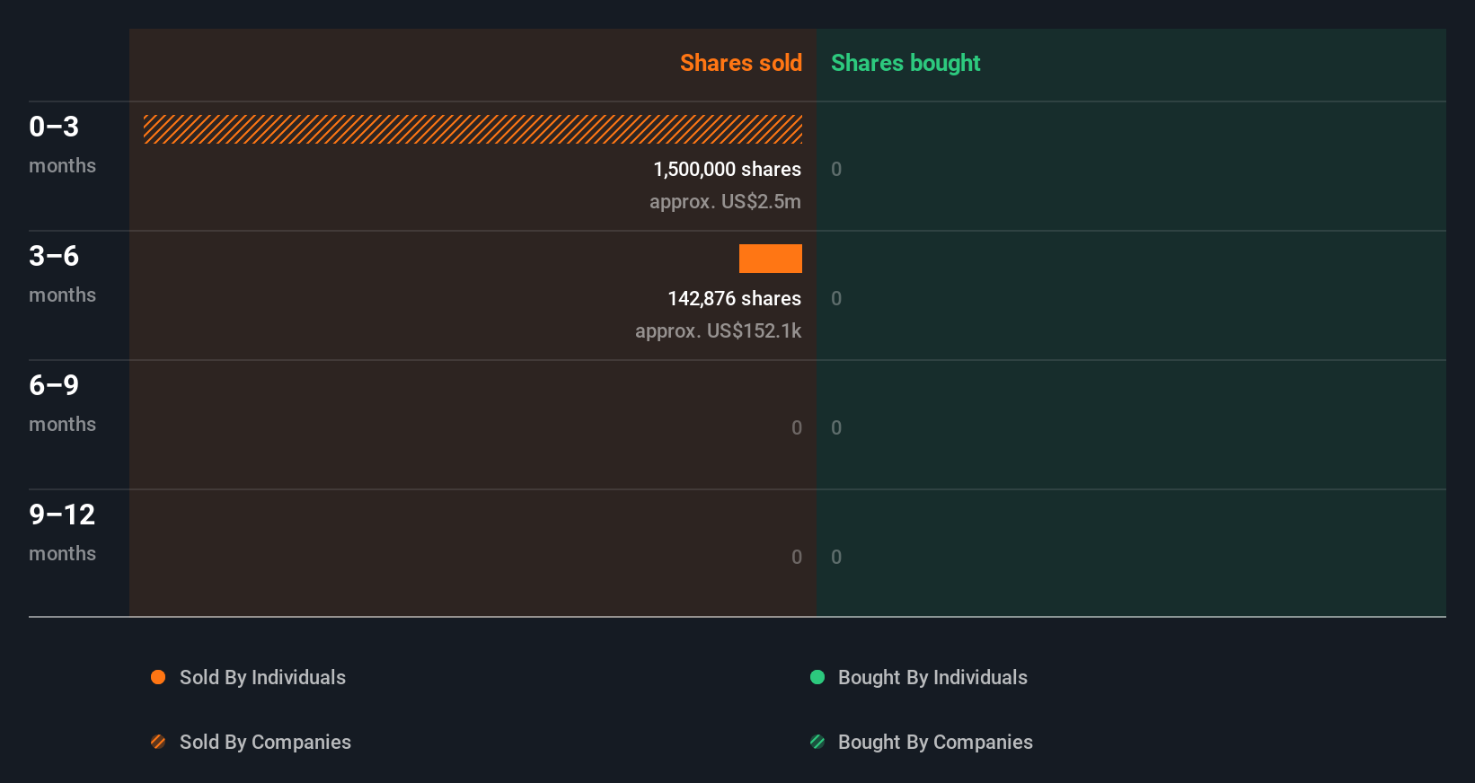The image size is (1475, 783).
Task: Select the Bought By Companies legend label
Action: [x=935, y=742]
